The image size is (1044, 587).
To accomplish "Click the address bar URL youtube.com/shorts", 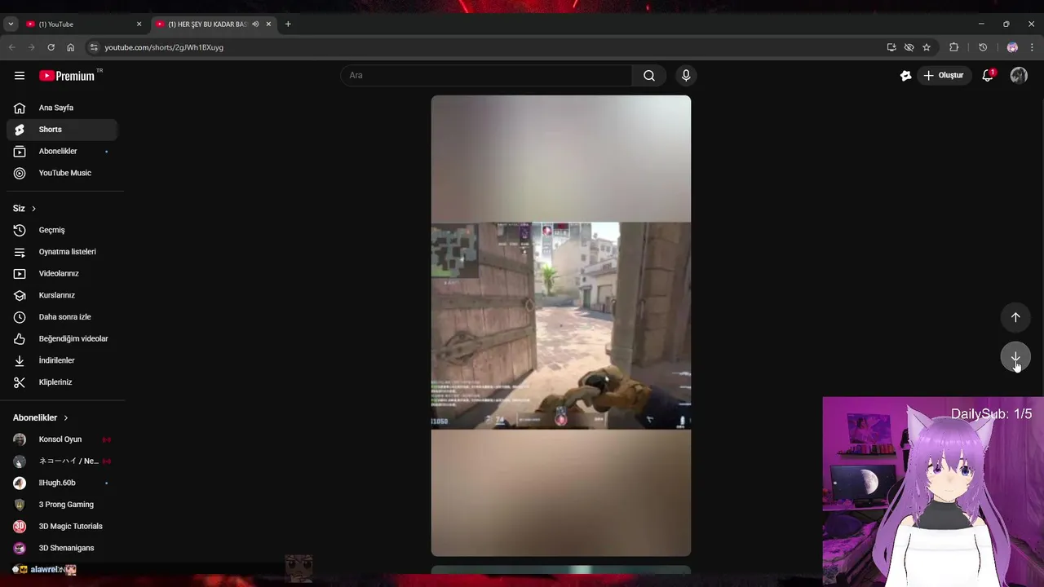I will click(164, 47).
